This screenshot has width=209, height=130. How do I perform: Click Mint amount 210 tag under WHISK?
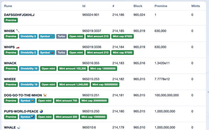pyautogui.click(x=98, y=36)
